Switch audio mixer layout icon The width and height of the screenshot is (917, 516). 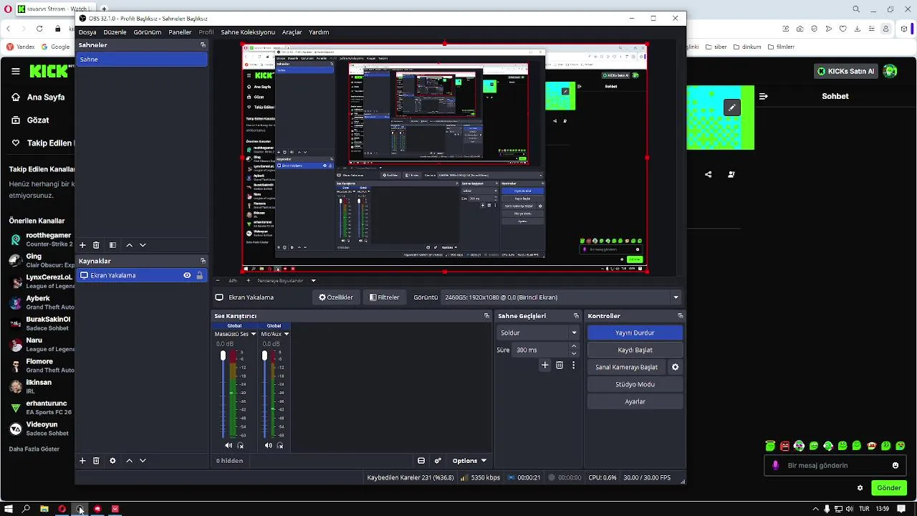click(x=421, y=461)
